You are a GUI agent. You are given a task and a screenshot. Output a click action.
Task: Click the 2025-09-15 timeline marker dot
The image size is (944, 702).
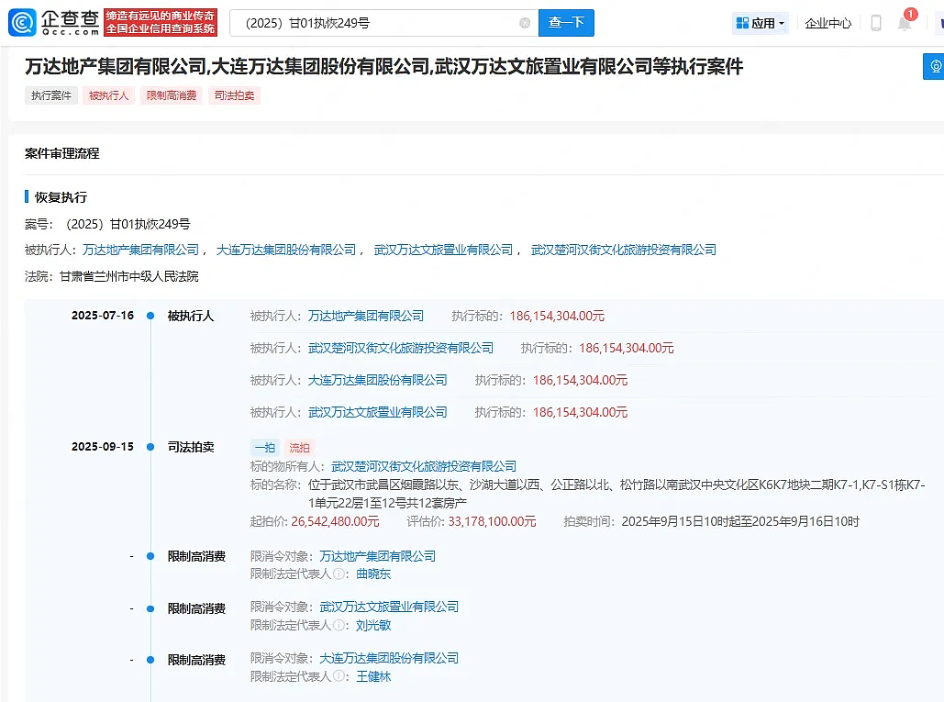[150, 447]
